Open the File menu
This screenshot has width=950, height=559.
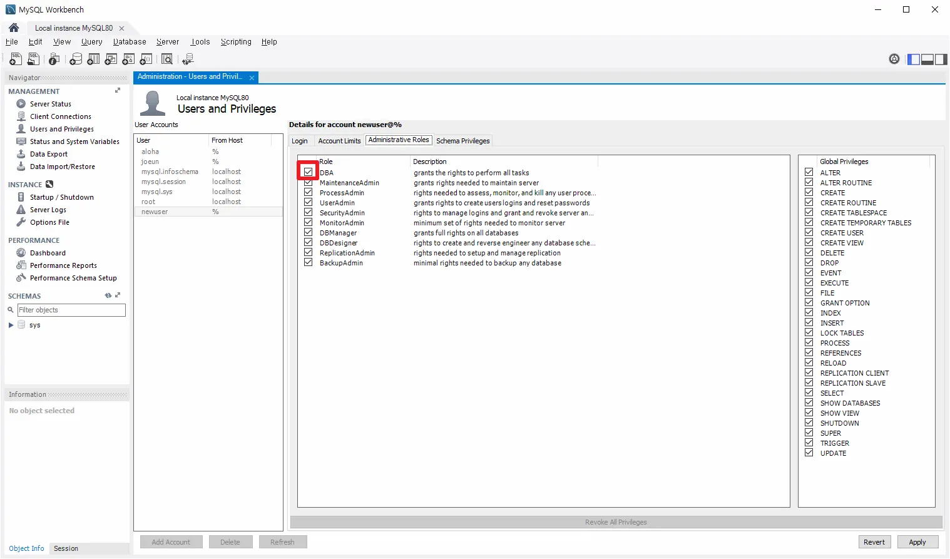tap(12, 42)
